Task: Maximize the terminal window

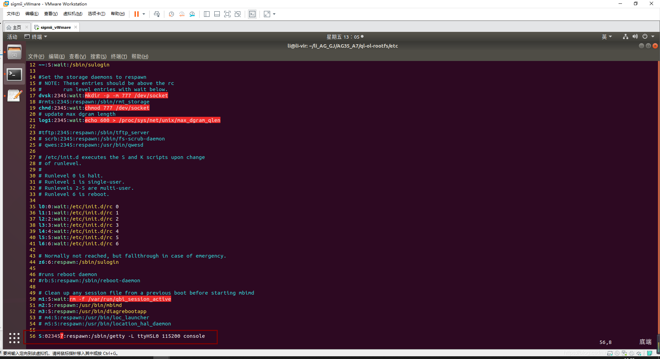Action: (648, 46)
